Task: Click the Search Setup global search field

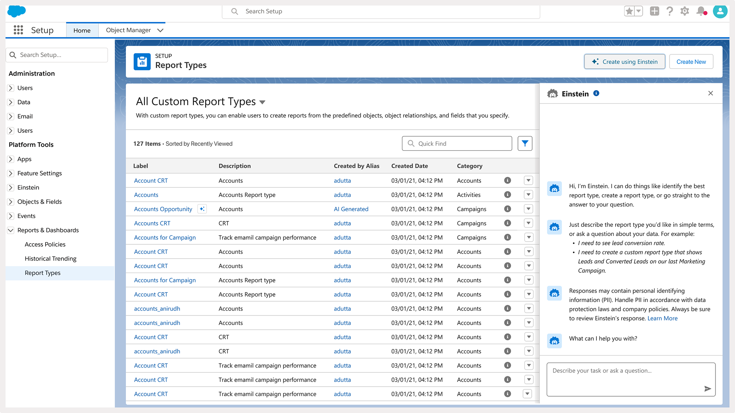Action: pyautogui.click(x=381, y=11)
